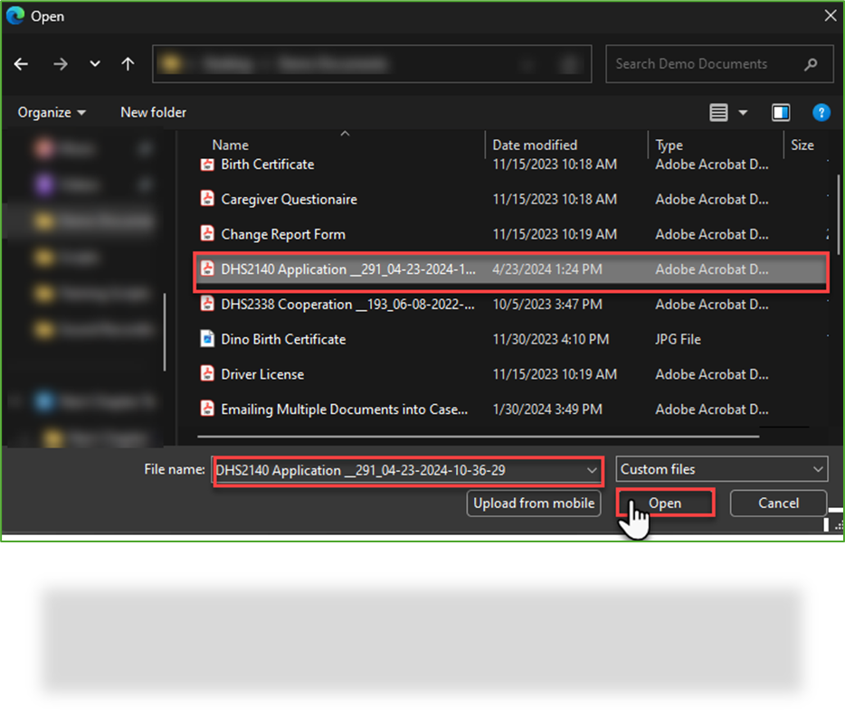
Task: Click the blue Help question mark icon
Action: click(x=821, y=111)
